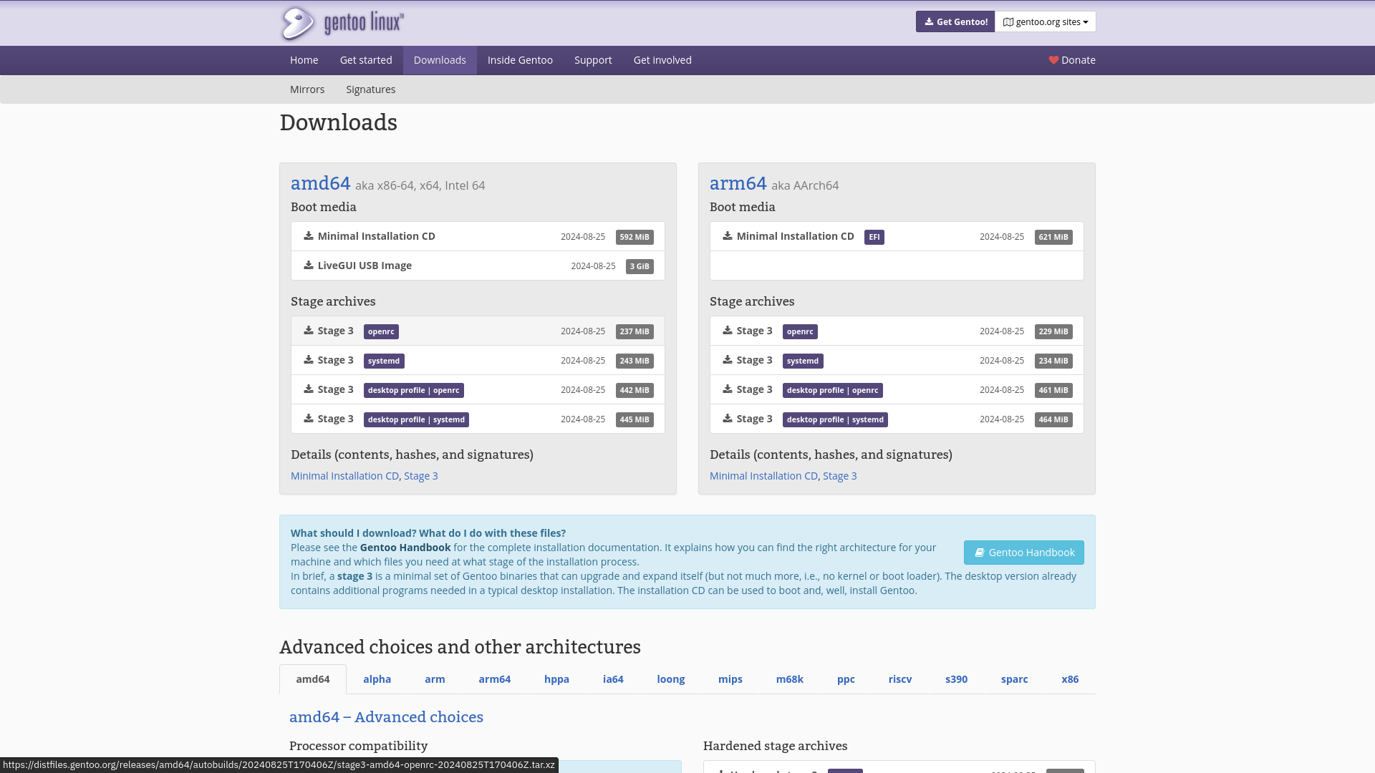Select the arm64 tab under Advanced choices

(494, 679)
